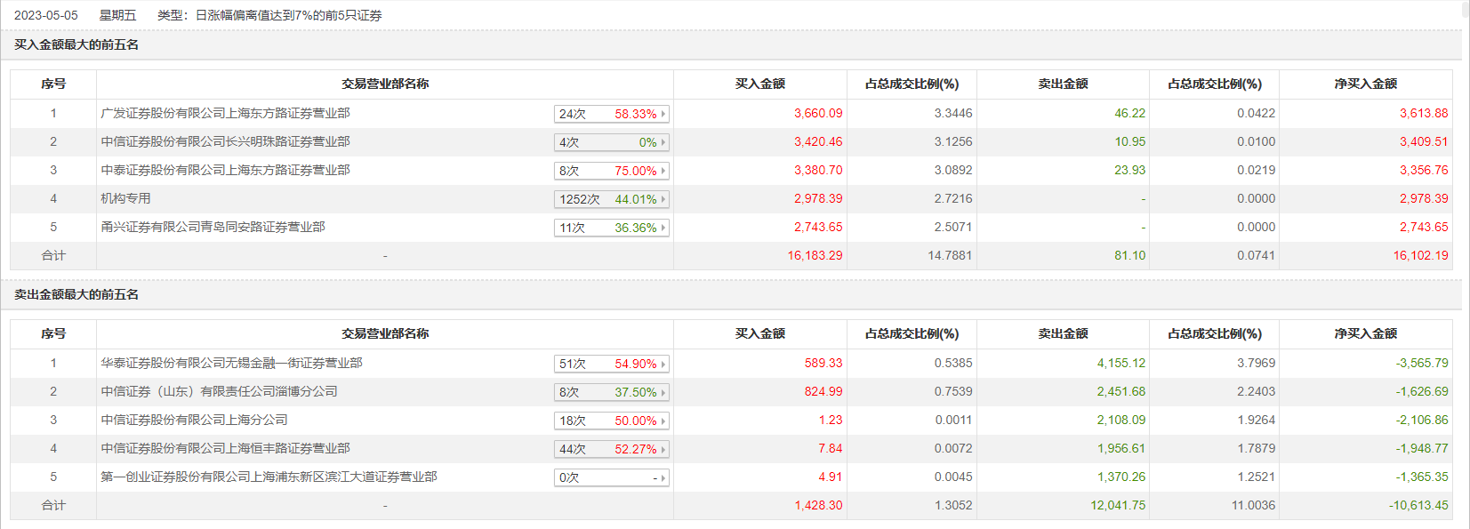Open the 1252次 44.01% stats dropdown
This screenshot has height=529, width=1470.
[x=611, y=199]
